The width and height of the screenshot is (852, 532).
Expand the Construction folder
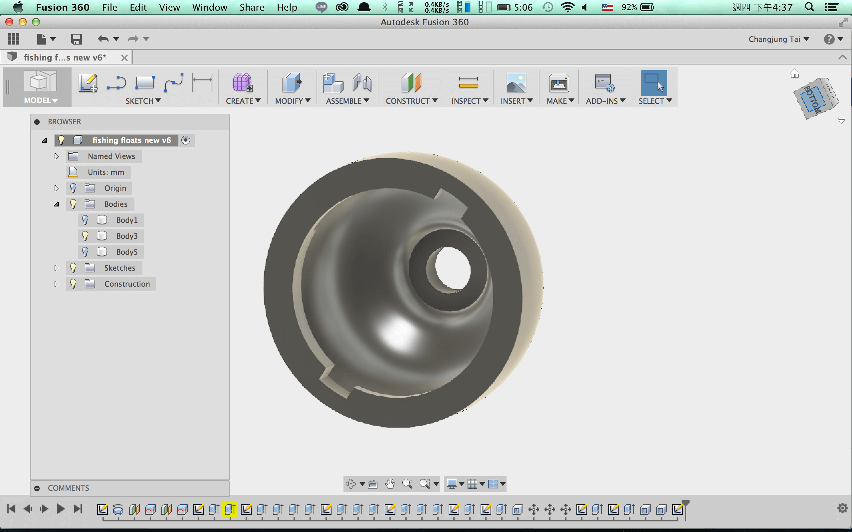tap(56, 284)
